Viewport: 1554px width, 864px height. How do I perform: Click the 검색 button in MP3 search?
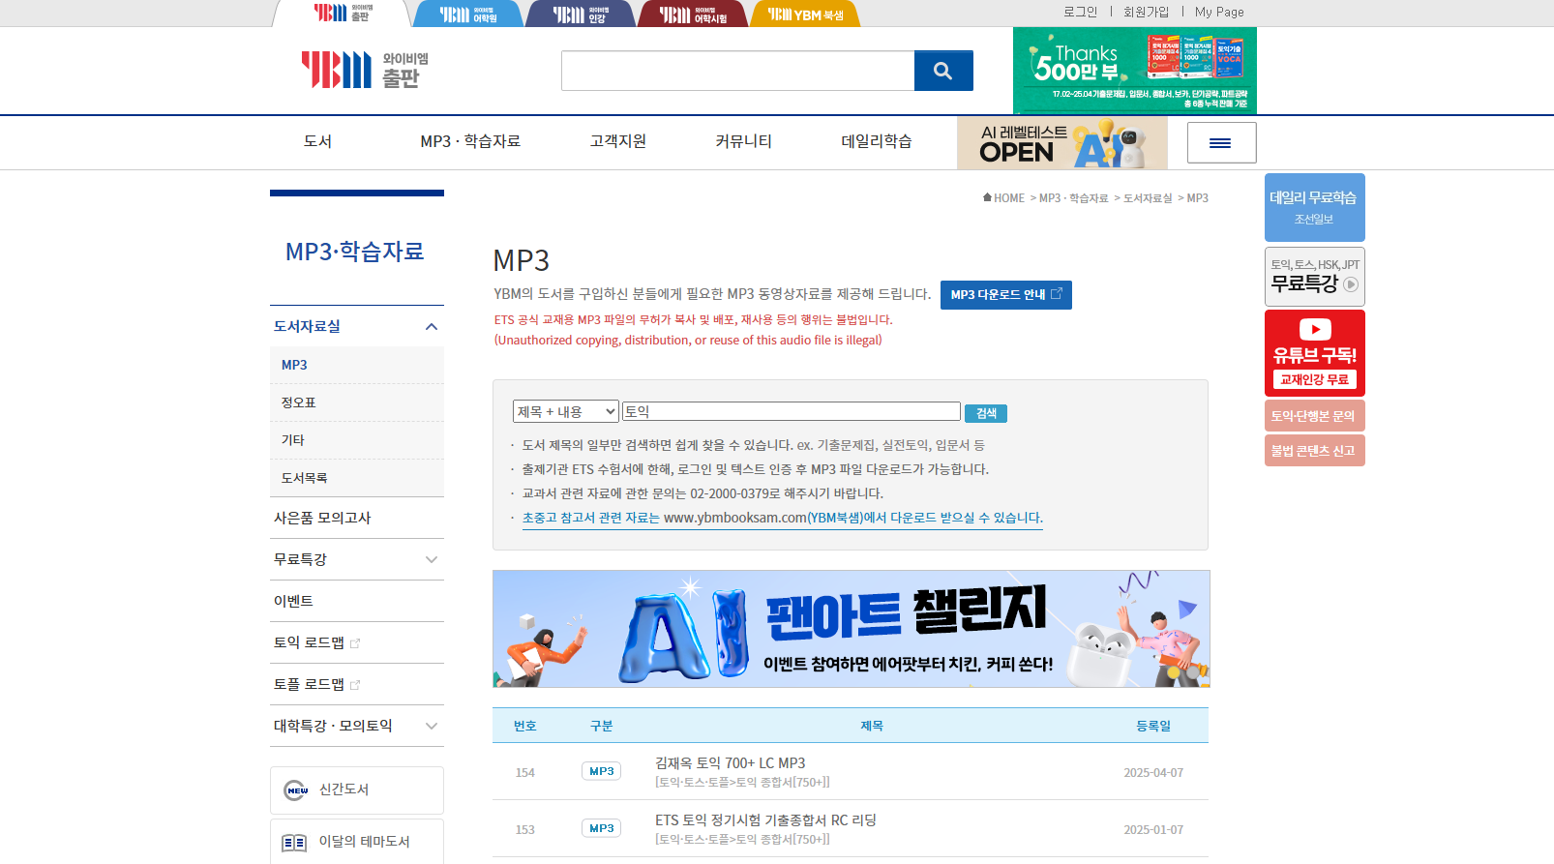tap(986, 413)
